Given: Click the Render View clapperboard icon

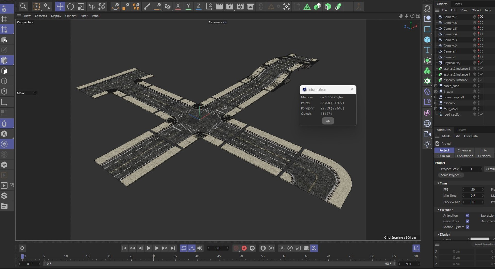Looking at the screenshot, I should pos(219,6).
